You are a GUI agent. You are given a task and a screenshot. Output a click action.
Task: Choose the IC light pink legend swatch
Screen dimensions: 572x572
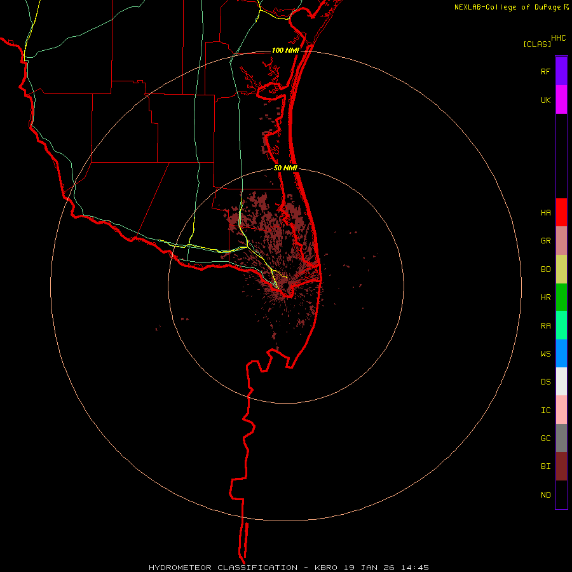(x=561, y=410)
